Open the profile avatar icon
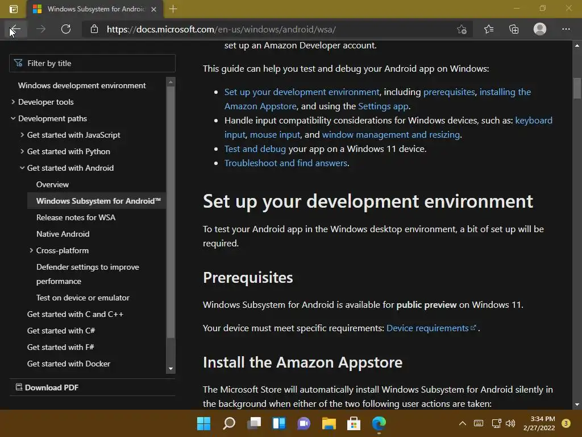582x437 pixels. [x=540, y=29]
